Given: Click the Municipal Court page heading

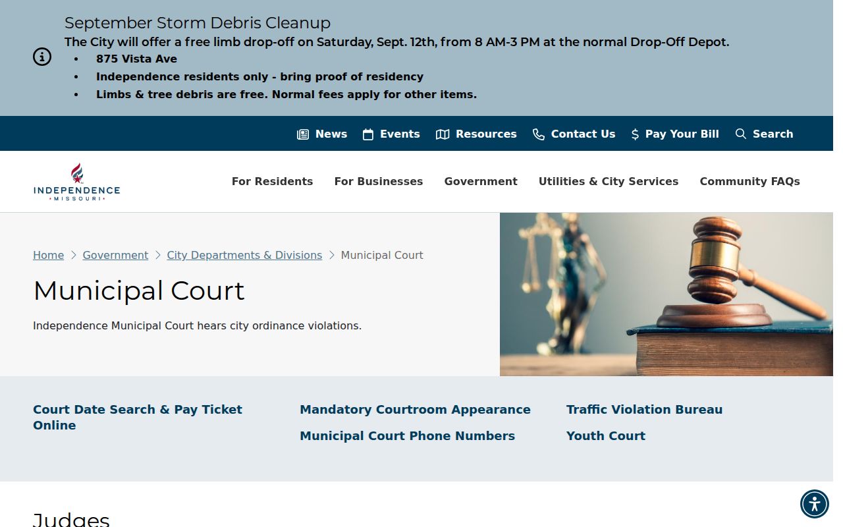Looking at the screenshot, I should tap(139, 291).
